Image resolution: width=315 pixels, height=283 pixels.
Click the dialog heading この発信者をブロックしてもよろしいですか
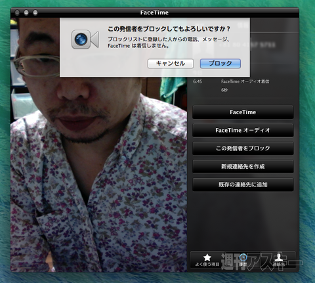tap(169, 29)
